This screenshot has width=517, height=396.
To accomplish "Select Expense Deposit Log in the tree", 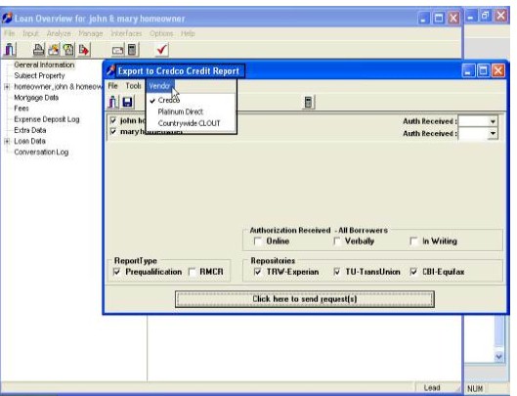I will click(x=47, y=119).
